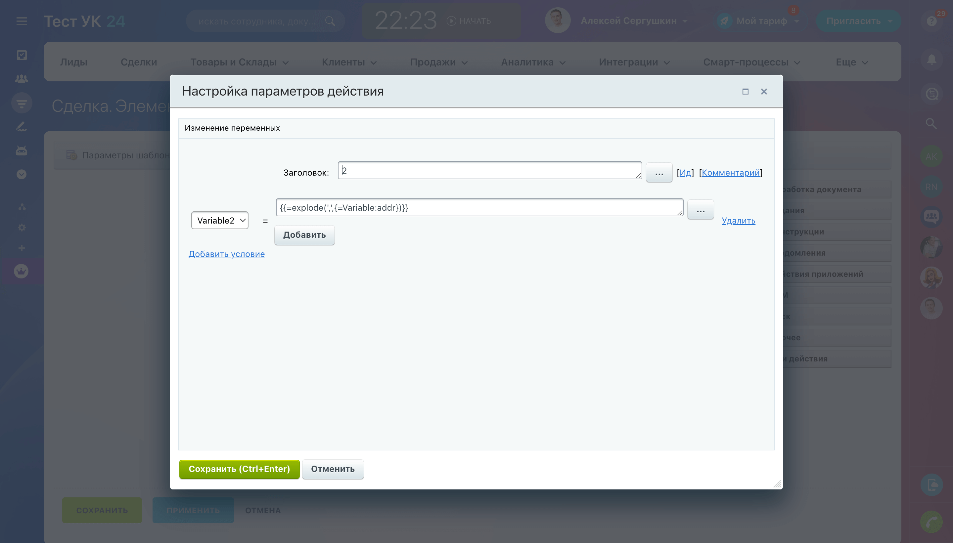Click the search magnifier icon in top bar
The height and width of the screenshot is (543, 953).
330,21
